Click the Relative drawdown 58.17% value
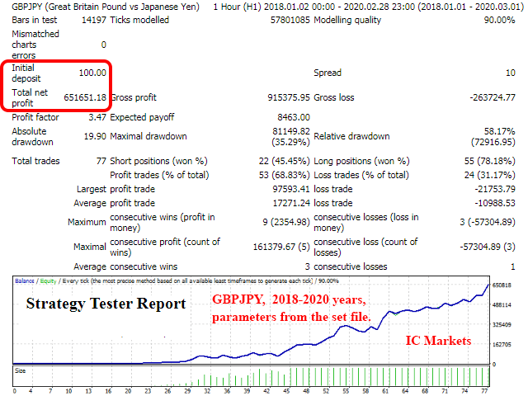This screenshot has height=396, width=528. pos(501,130)
